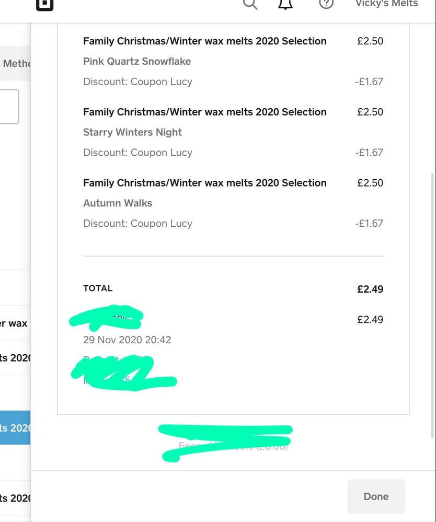The width and height of the screenshot is (436, 522).
Task: Click the receipt panel scrollbar
Action: [x=432, y=303]
